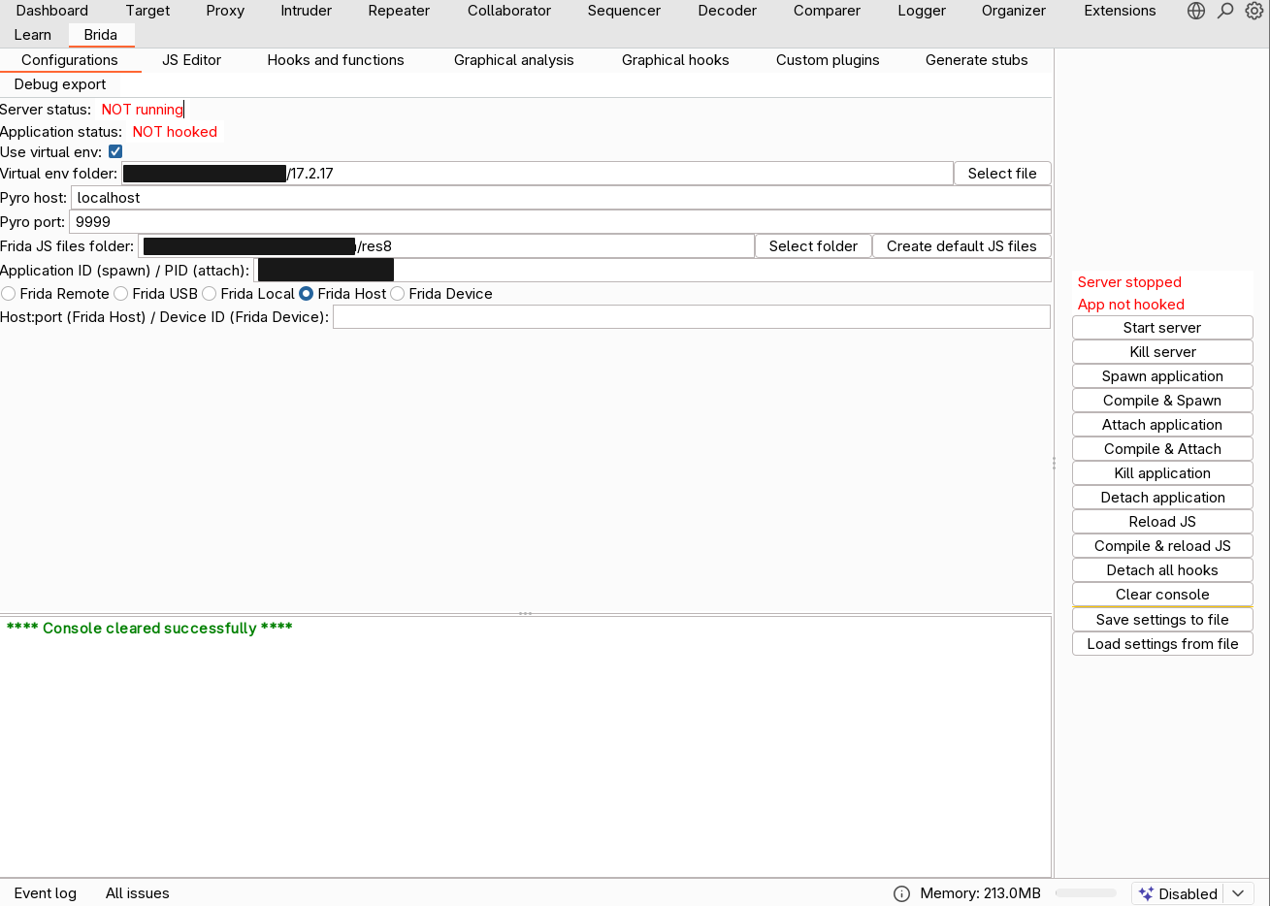Open the Sequencer tab

coord(624,11)
